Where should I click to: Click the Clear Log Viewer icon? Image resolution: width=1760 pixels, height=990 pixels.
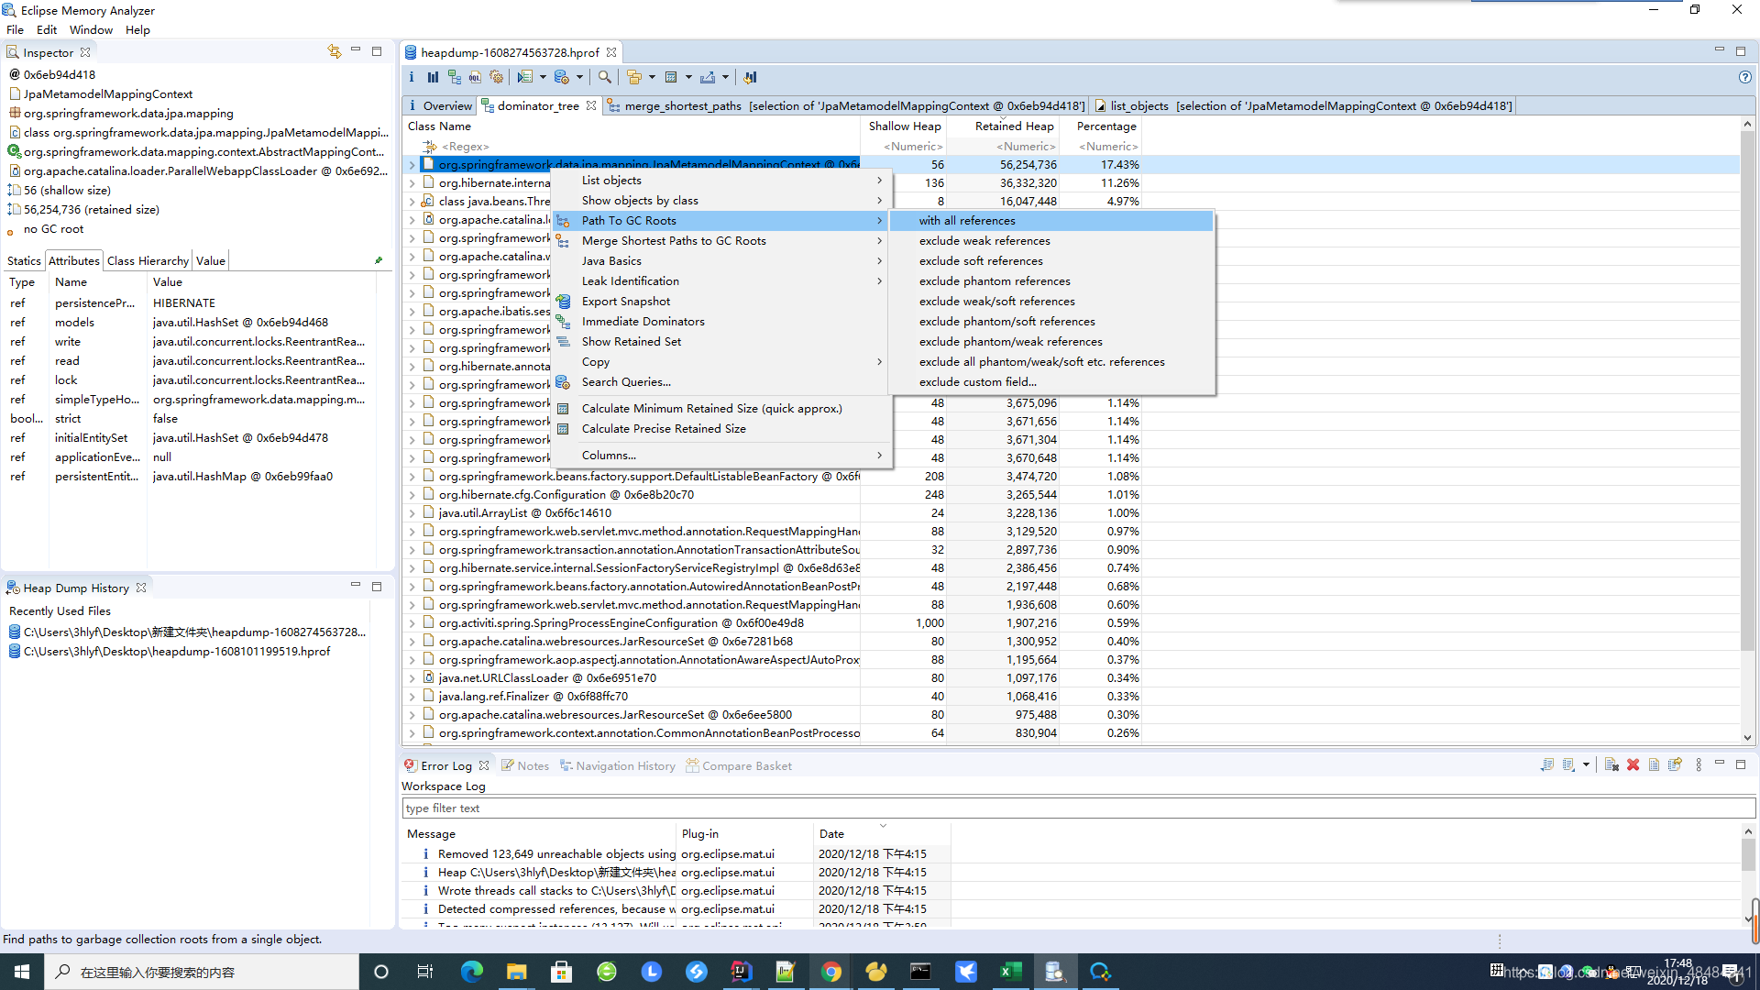point(1611,764)
